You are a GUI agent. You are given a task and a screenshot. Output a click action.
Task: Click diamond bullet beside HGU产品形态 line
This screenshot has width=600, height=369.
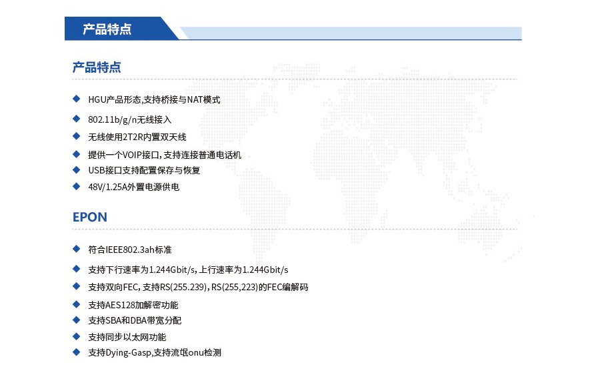[76, 99]
